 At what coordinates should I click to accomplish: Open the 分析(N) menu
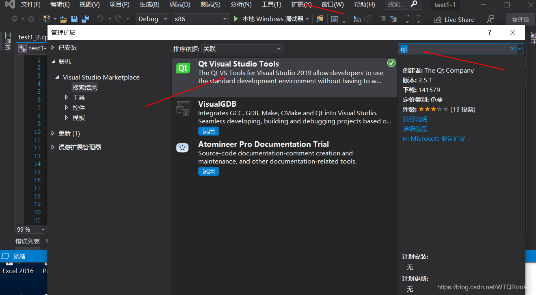click(241, 4)
